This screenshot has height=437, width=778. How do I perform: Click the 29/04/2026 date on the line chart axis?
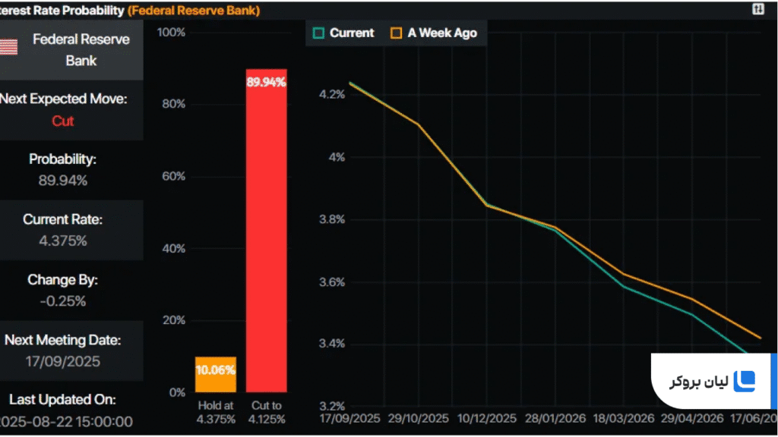pos(692,419)
